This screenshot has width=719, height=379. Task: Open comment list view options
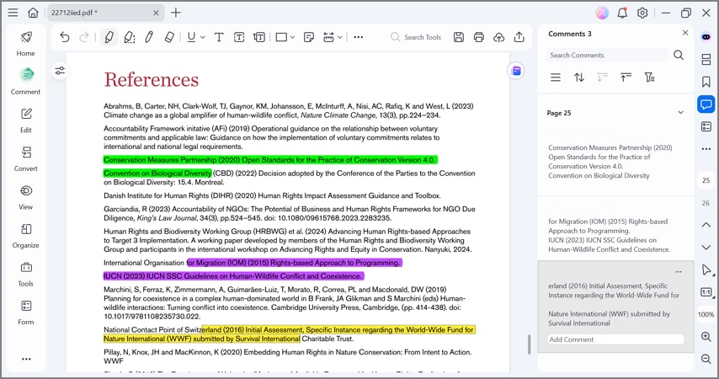pos(556,77)
